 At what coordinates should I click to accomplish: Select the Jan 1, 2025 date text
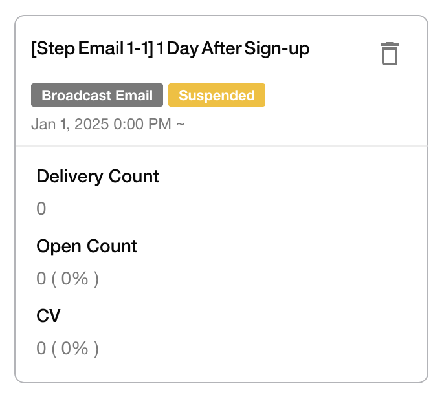(70, 124)
